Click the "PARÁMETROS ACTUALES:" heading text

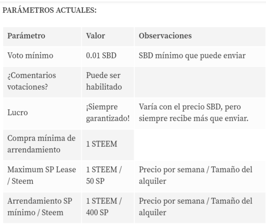pyautogui.click(x=50, y=10)
